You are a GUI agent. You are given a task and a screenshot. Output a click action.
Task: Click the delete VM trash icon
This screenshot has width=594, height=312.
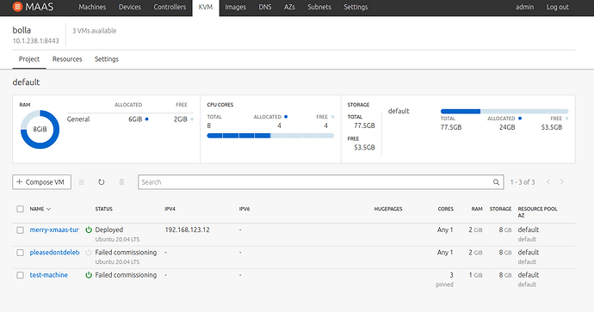[x=121, y=182]
